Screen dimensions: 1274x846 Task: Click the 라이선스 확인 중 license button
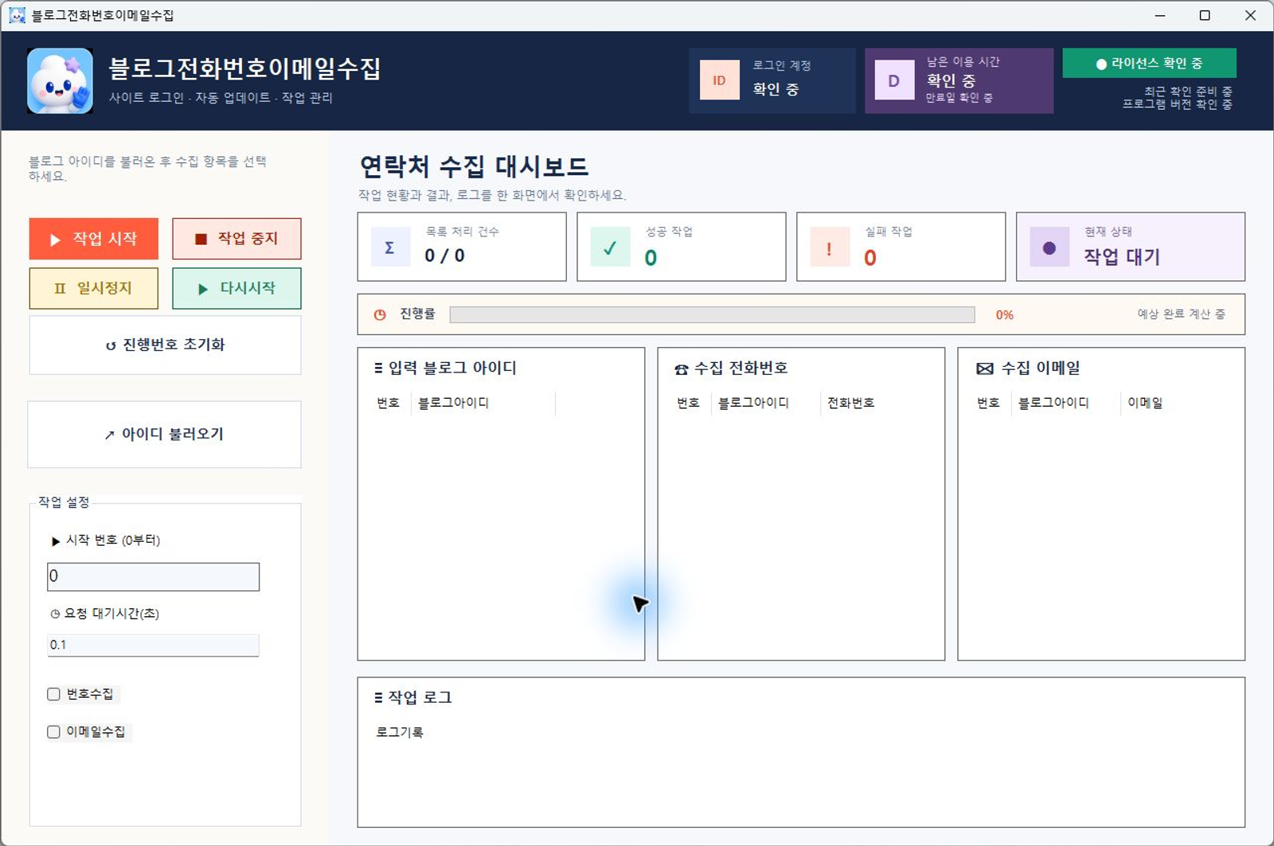[x=1149, y=64]
